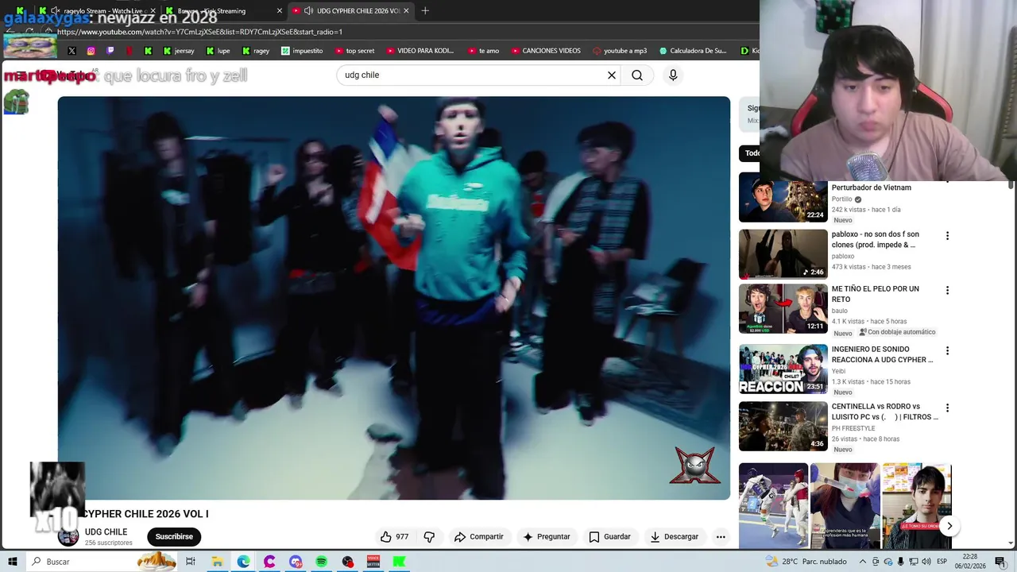Open lupe bookmark
This screenshot has width=1017, height=572.
(218, 51)
